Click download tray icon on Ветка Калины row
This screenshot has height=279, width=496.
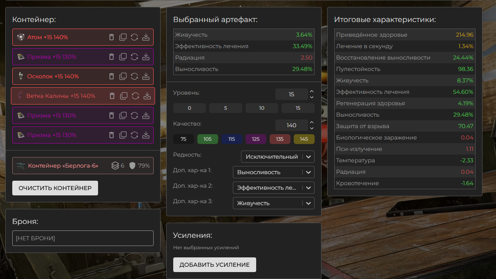[147, 96]
